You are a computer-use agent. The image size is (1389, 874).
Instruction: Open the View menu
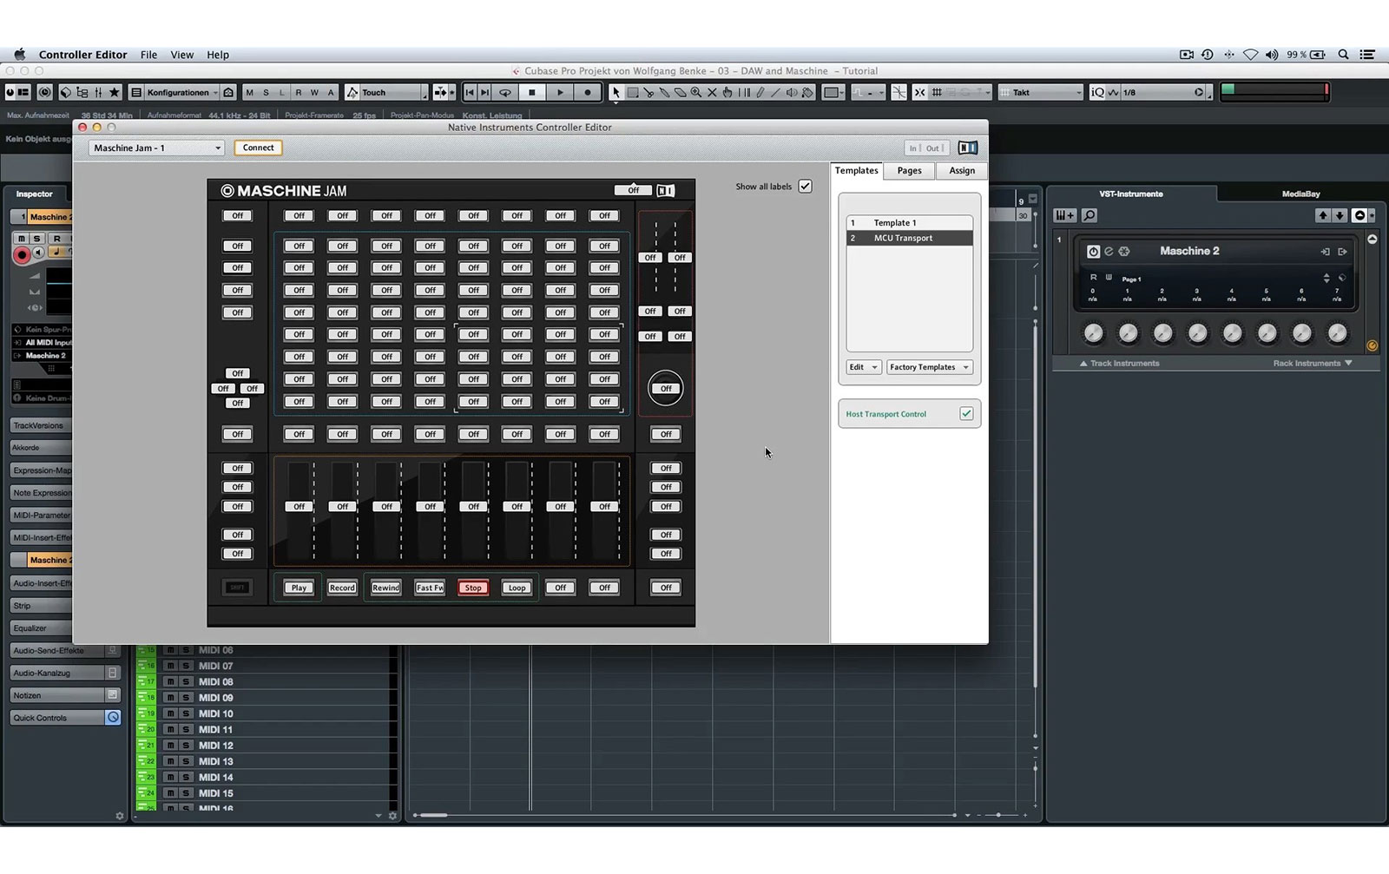pos(182,55)
